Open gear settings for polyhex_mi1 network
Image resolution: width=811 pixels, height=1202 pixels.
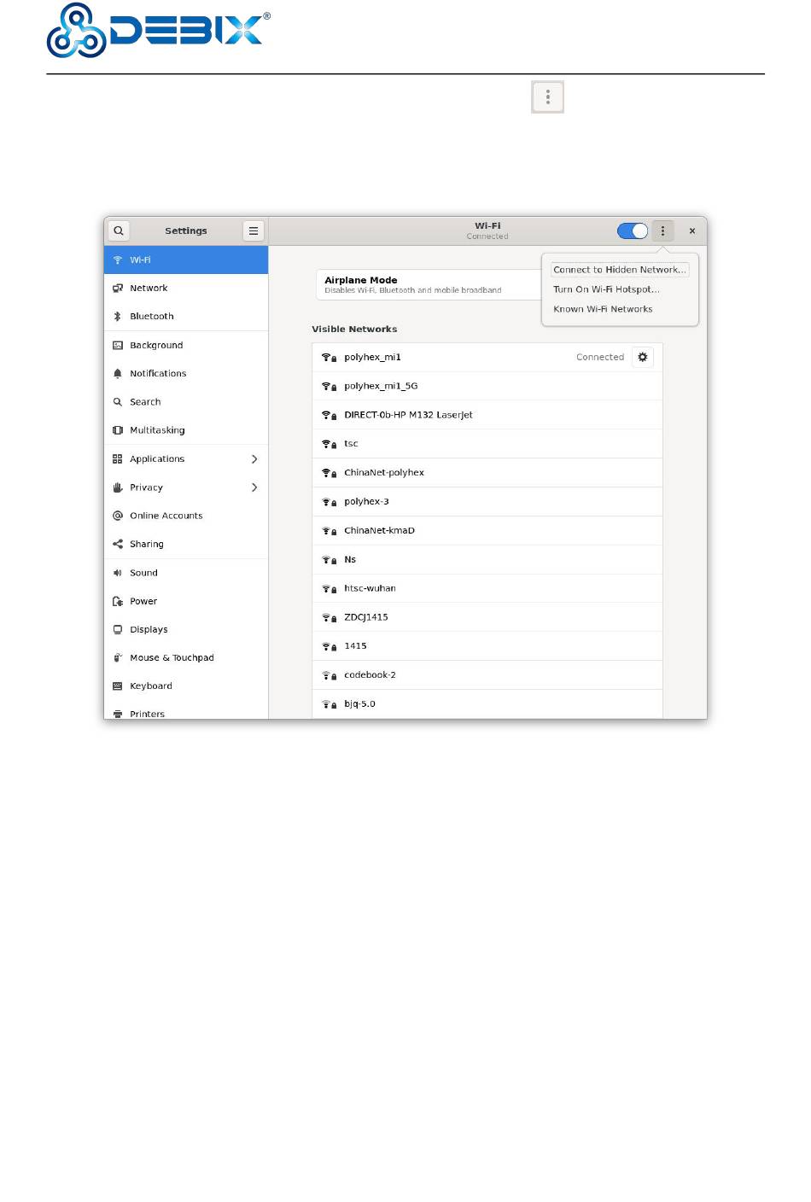(643, 358)
